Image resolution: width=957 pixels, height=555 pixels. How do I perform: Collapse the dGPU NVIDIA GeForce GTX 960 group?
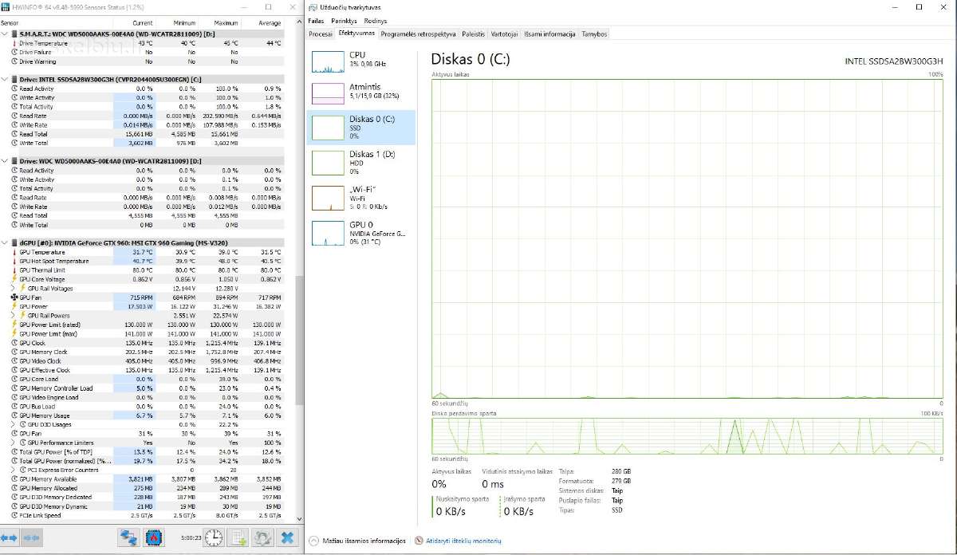point(6,242)
